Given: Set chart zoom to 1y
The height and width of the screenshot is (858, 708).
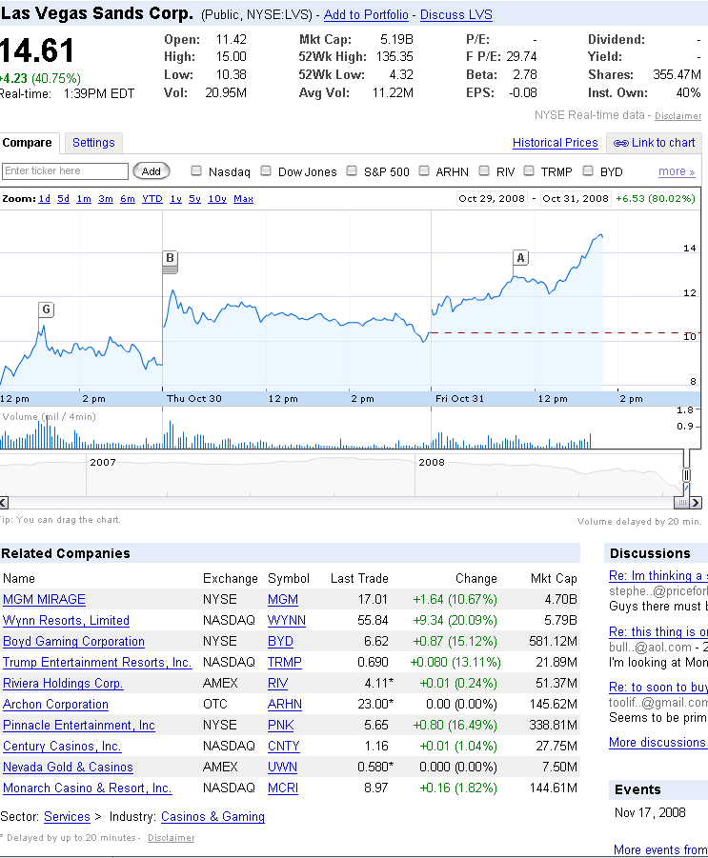Looking at the screenshot, I should tap(175, 199).
